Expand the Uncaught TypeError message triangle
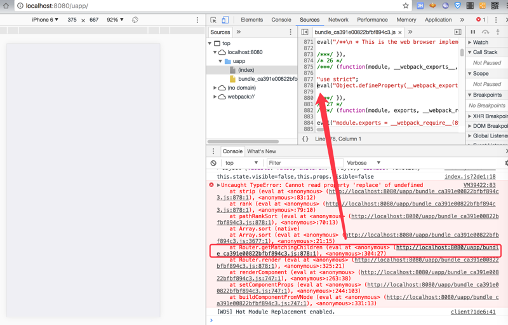The image size is (508, 325). point(218,185)
